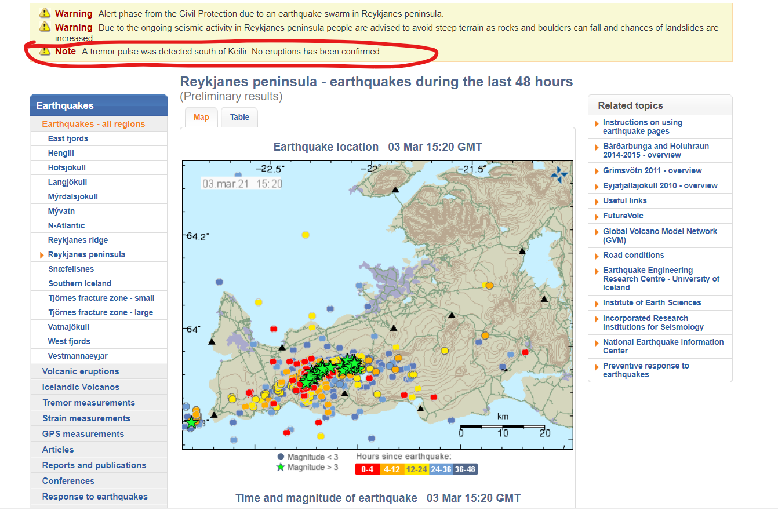
Task: Click the green star Magnitude > 3 legend icon
Action: (x=281, y=467)
